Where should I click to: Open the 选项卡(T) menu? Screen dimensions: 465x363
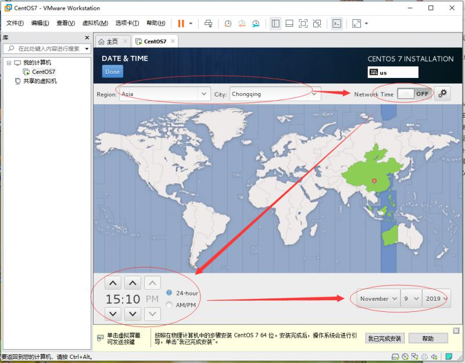pyautogui.click(x=127, y=23)
